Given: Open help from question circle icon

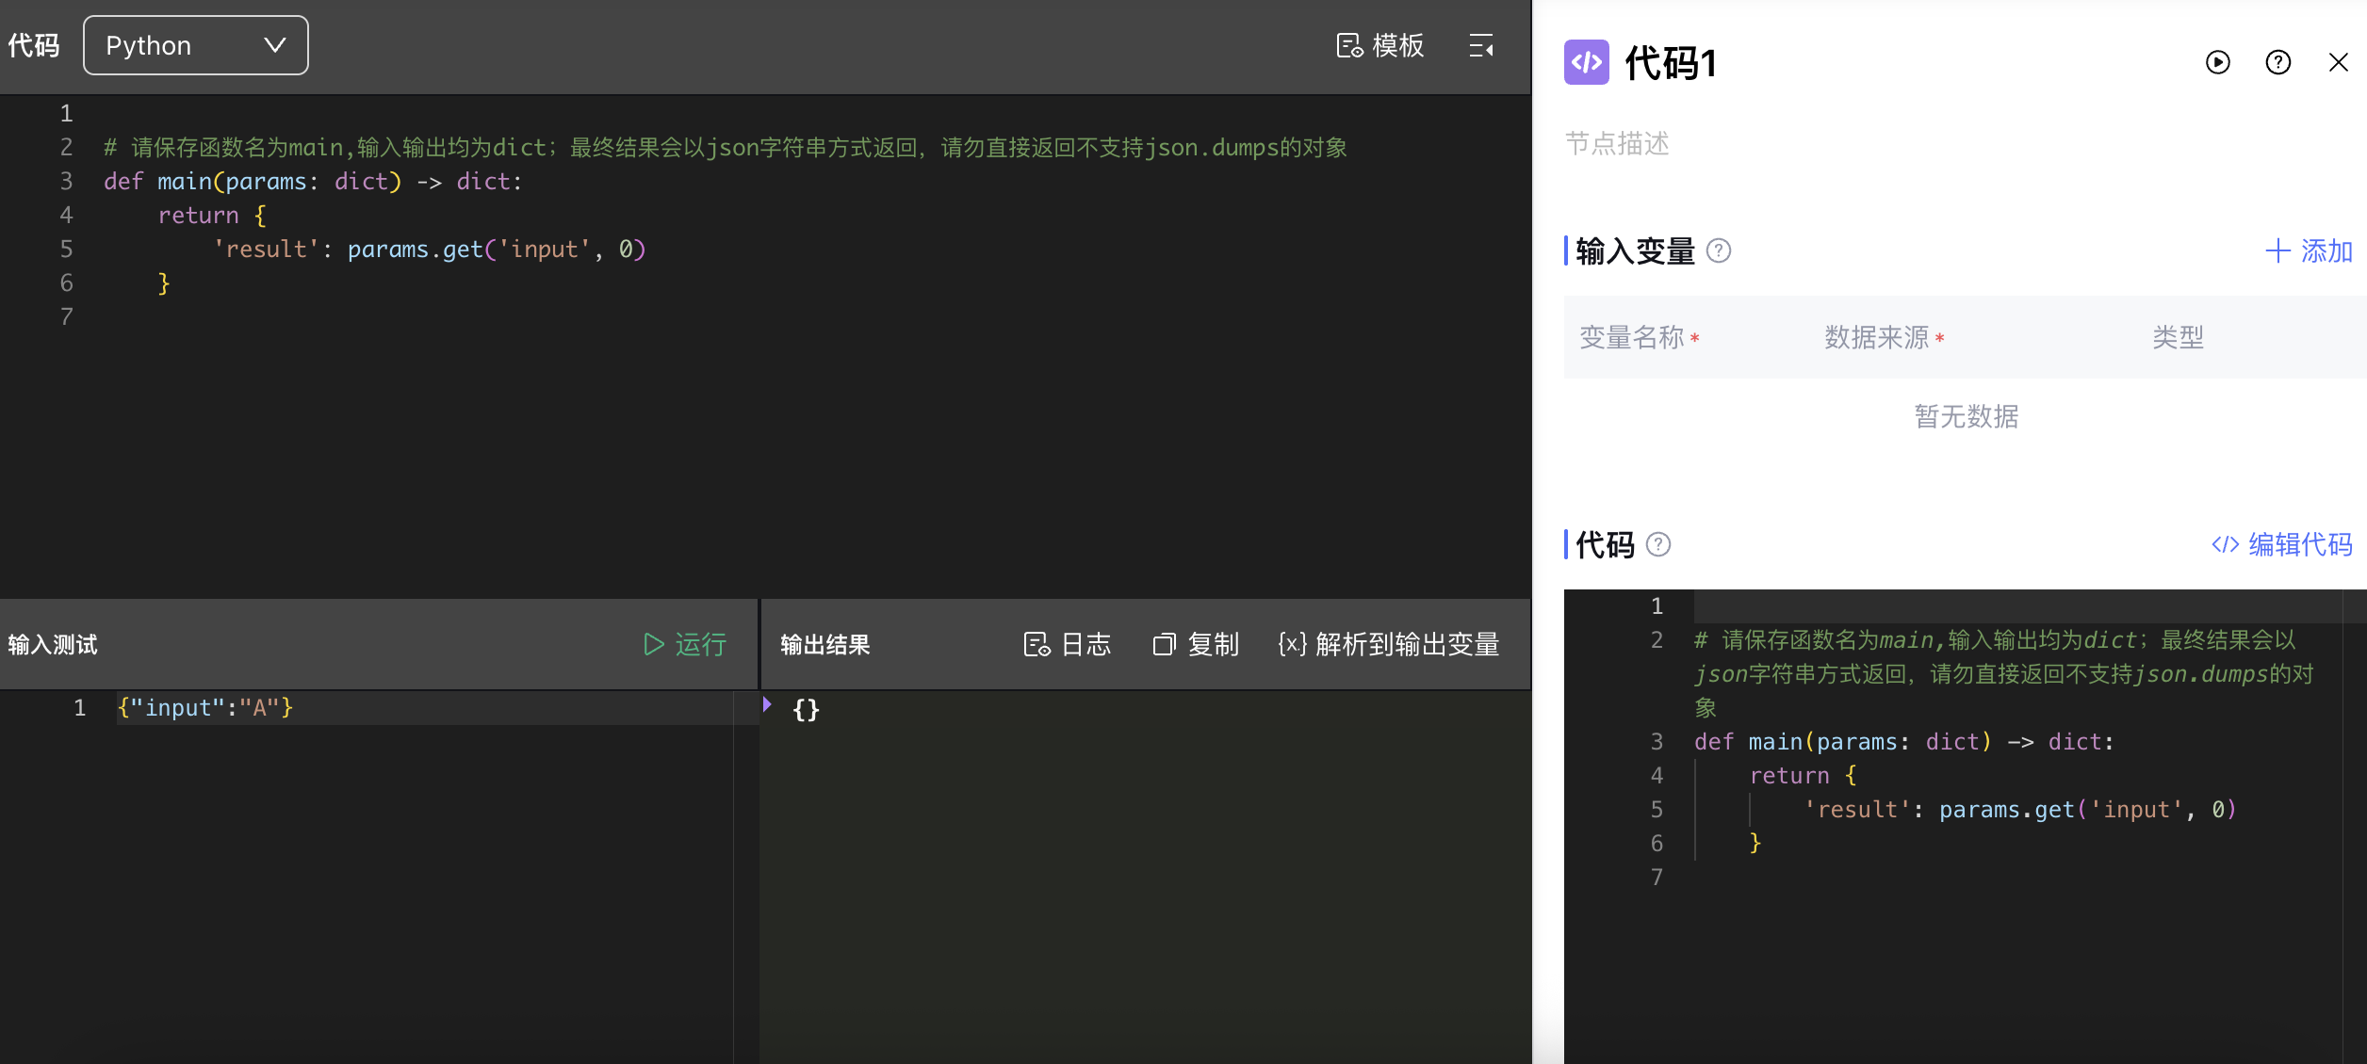Looking at the screenshot, I should click(x=2278, y=63).
